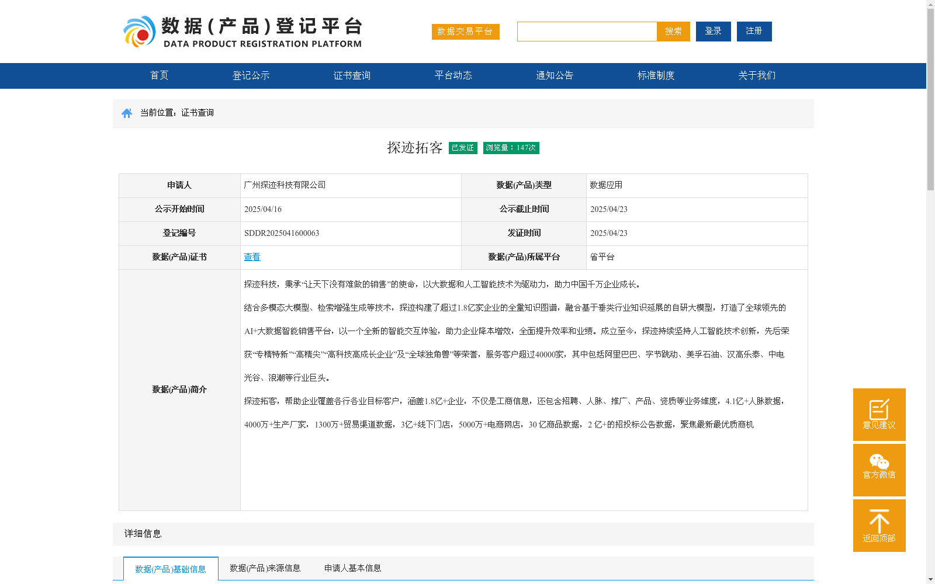Click the 查看 certificate link
This screenshot has width=935, height=584.
[252, 257]
